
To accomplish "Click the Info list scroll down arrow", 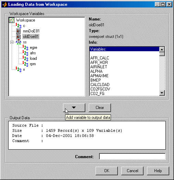I will 162,93.
